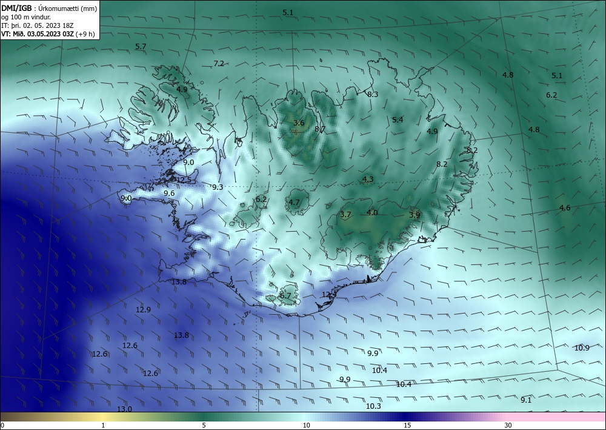Viewport: 606px width, 430px height.
Task: Click the 9.1 value label
Action: pos(526,400)
